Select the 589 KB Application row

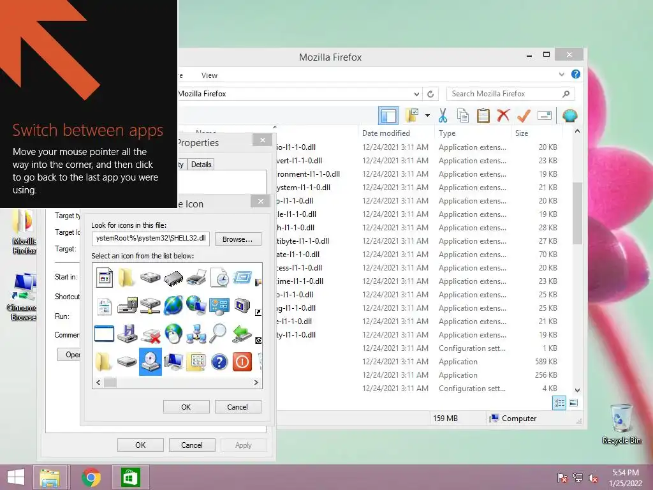[x=417, y=361]
